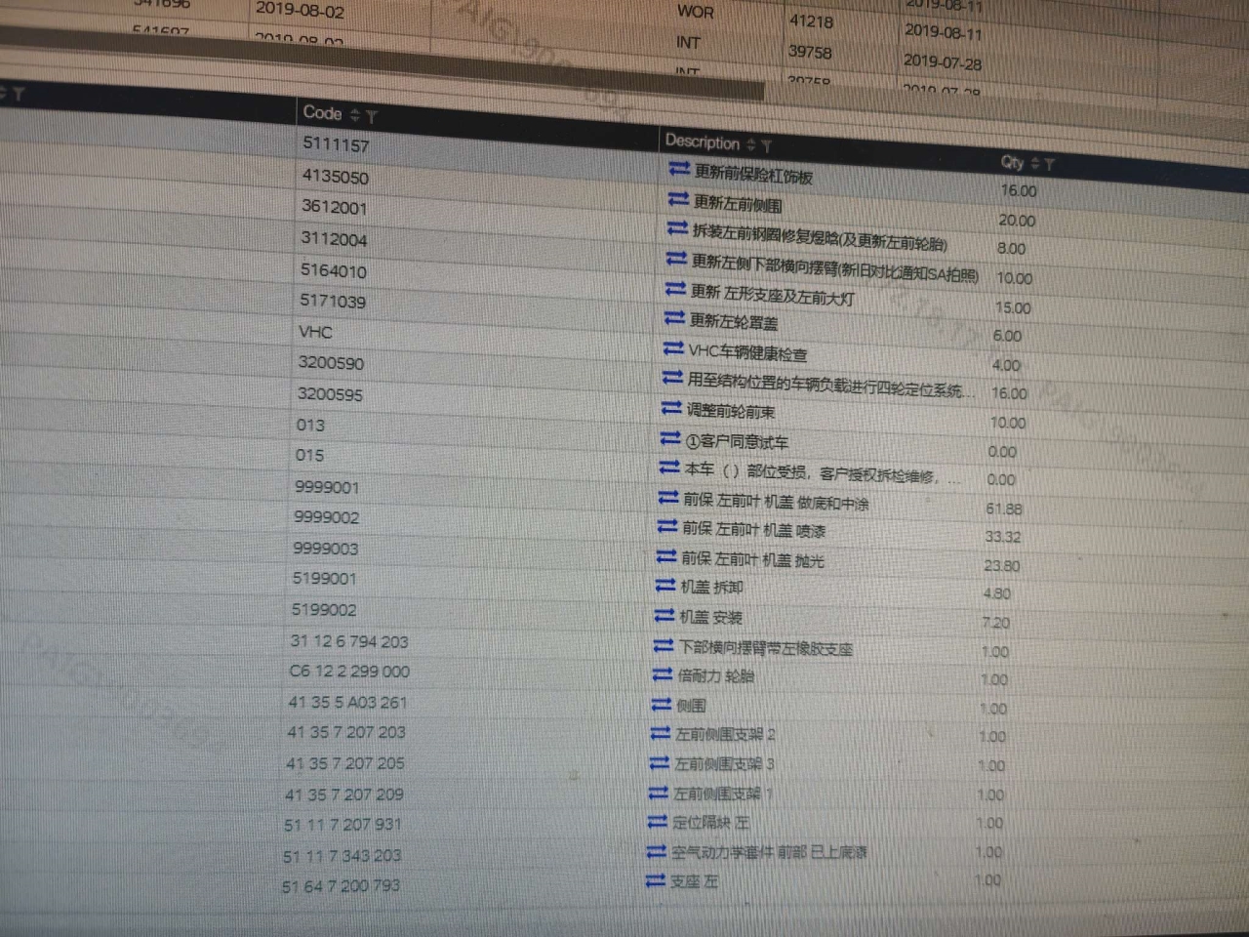Click swap icon in row 5171039
Image resolution: width=1249 pixels, height=937 pixels.
(x=674, y=317)
